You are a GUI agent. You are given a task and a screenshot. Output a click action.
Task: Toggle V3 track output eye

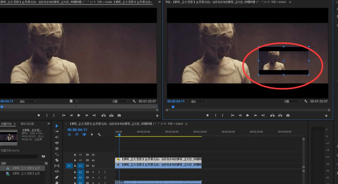(93, 155)
